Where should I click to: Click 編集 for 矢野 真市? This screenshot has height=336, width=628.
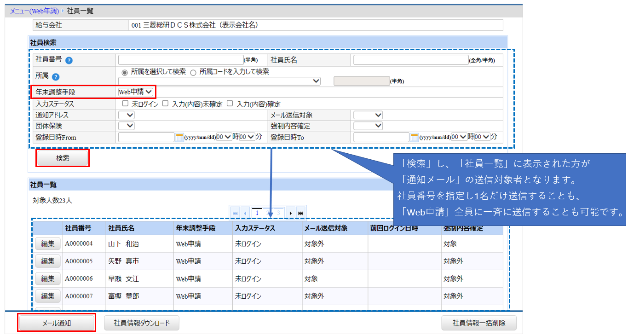coord(48,261)
